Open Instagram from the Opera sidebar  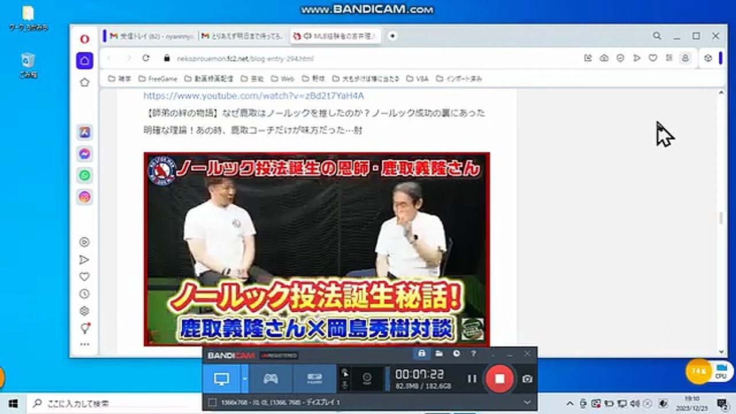point(85,197)
